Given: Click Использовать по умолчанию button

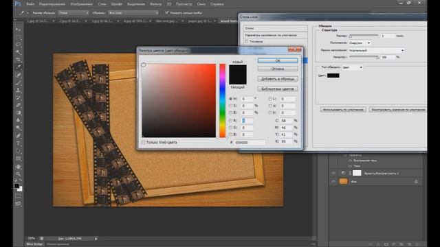Looking at the screenshot, I should click(x=343, y=110).
